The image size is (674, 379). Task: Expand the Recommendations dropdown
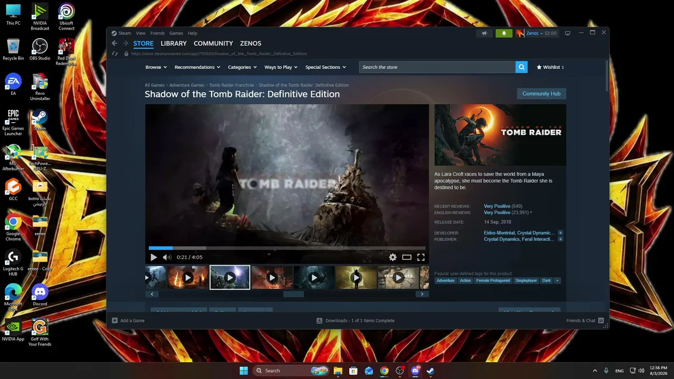click(197, 67)
